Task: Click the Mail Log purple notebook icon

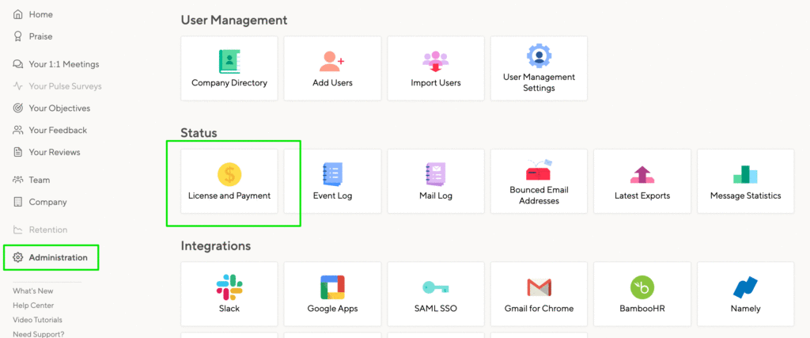Action: (436, 174)
